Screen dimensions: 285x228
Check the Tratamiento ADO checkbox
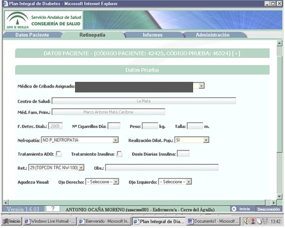point(59,154)
